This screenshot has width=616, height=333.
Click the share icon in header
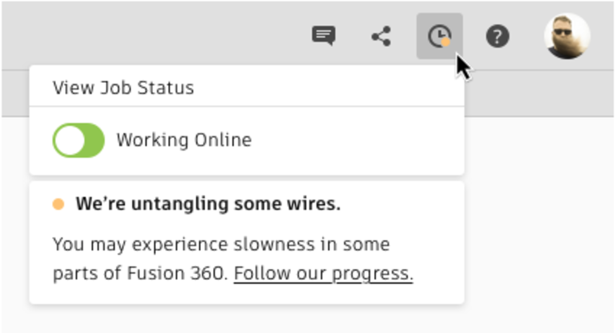[381, 36]
